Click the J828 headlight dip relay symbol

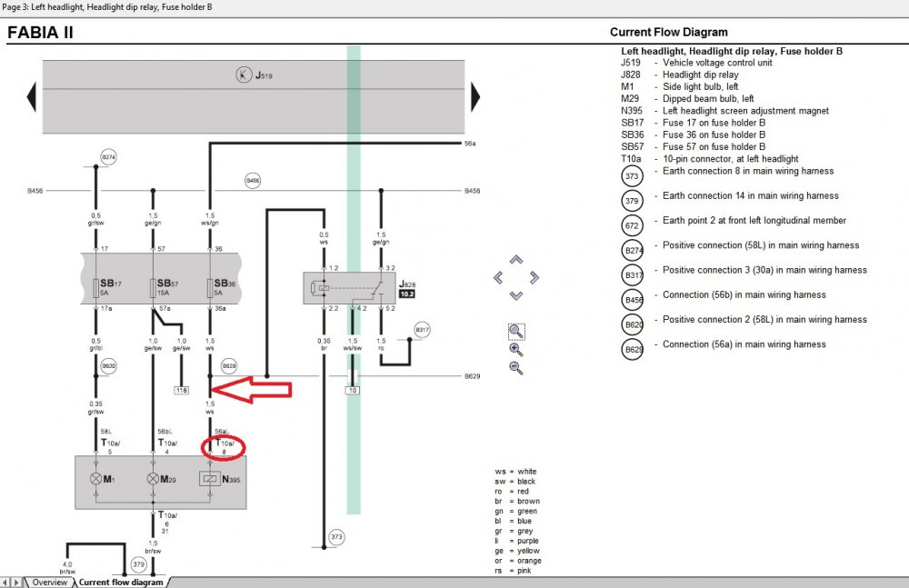(350, 288)
